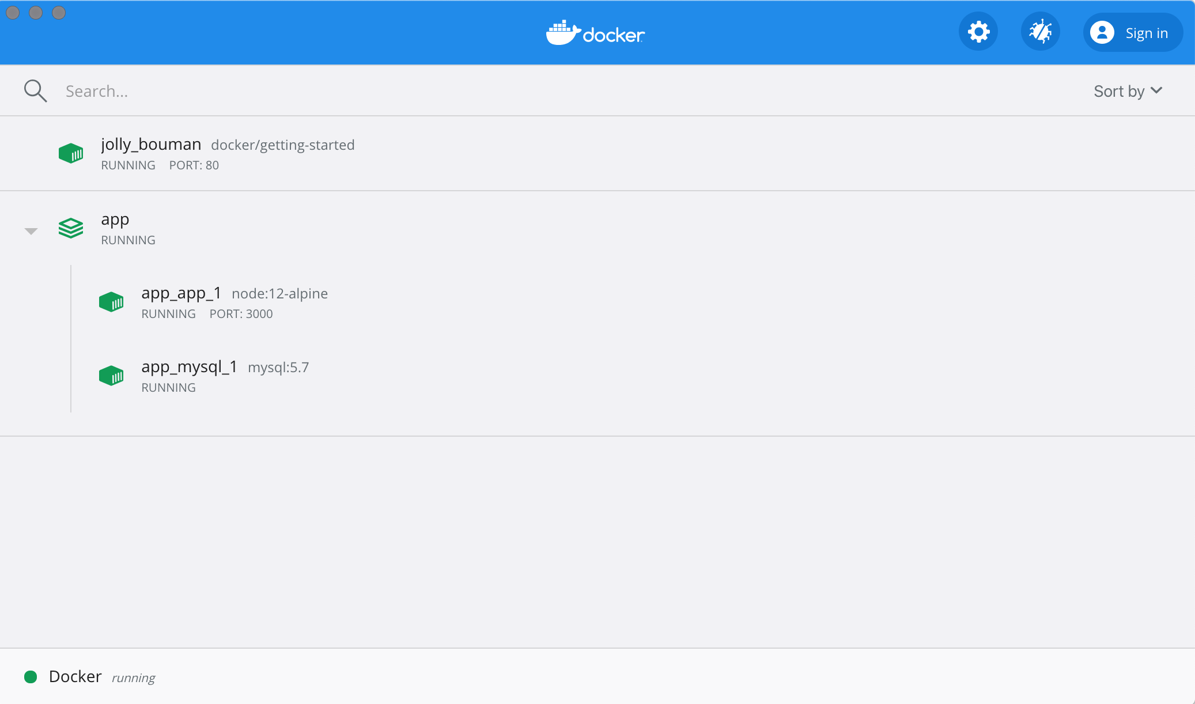This screenshot has height=704, width=1195.
Task: Click Docker running status indicator
Action: click(30, 676)
